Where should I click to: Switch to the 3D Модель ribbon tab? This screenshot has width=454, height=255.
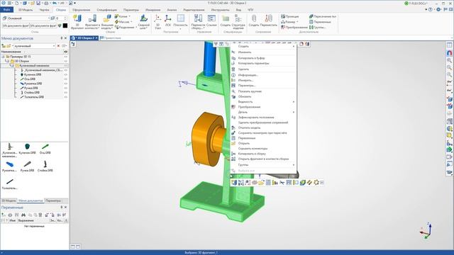point(26,9)
